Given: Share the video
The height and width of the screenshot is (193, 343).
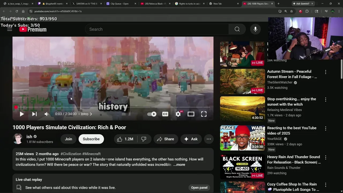Looking at the screenshot, I should pos(166,139).
